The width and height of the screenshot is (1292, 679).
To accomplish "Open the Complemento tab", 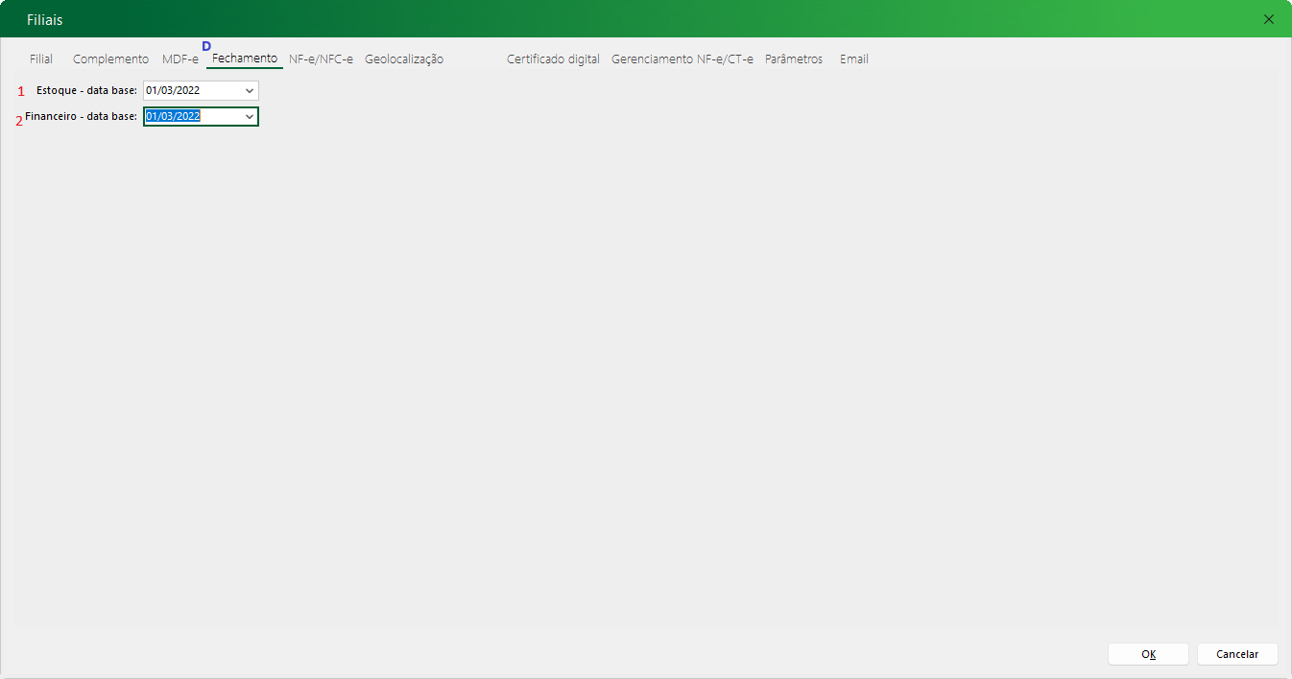I will pos(110,59).
